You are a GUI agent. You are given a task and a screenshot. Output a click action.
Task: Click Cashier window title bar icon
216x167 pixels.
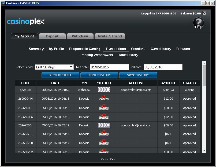(3, 3)
